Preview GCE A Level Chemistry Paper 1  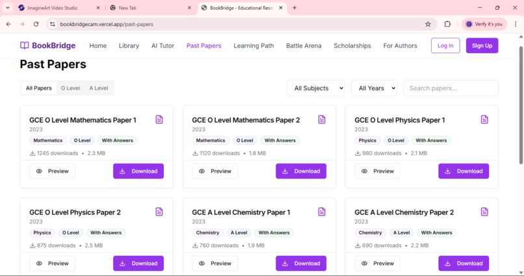215,263
